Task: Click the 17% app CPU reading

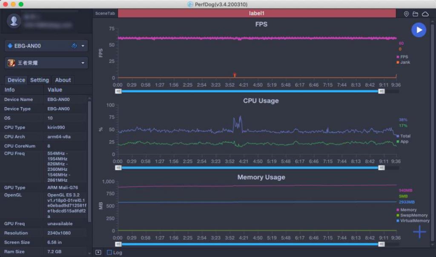Action: point(403,126)
